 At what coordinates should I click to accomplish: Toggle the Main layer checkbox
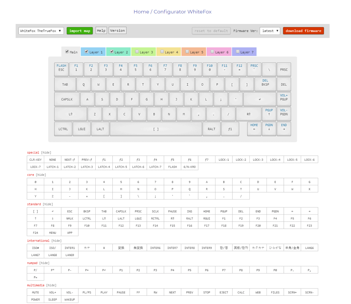point(67,51)
